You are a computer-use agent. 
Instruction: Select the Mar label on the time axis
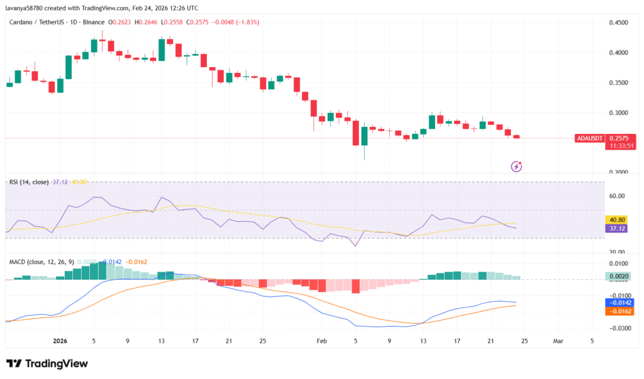coord(557,340)
